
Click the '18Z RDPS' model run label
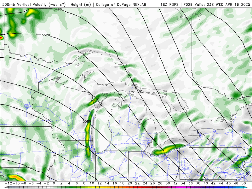(x=169, y=4)
